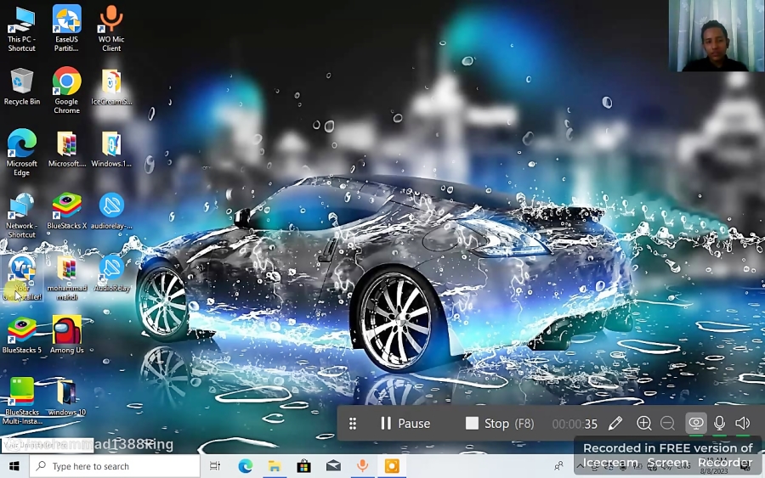Open the Network shortcut icon
The width and height of the screenshot is (765, 478).
21,215
